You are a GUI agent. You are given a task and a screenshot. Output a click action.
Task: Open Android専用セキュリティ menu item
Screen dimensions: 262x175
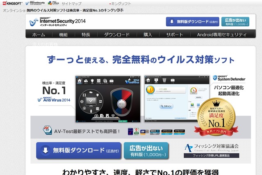click(222, 35)
